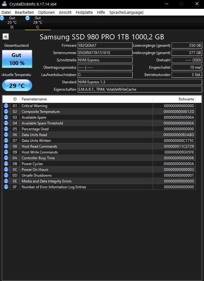Minimize the CrystalDiskInfo window
204x281 pixels.
pos(166,4)
